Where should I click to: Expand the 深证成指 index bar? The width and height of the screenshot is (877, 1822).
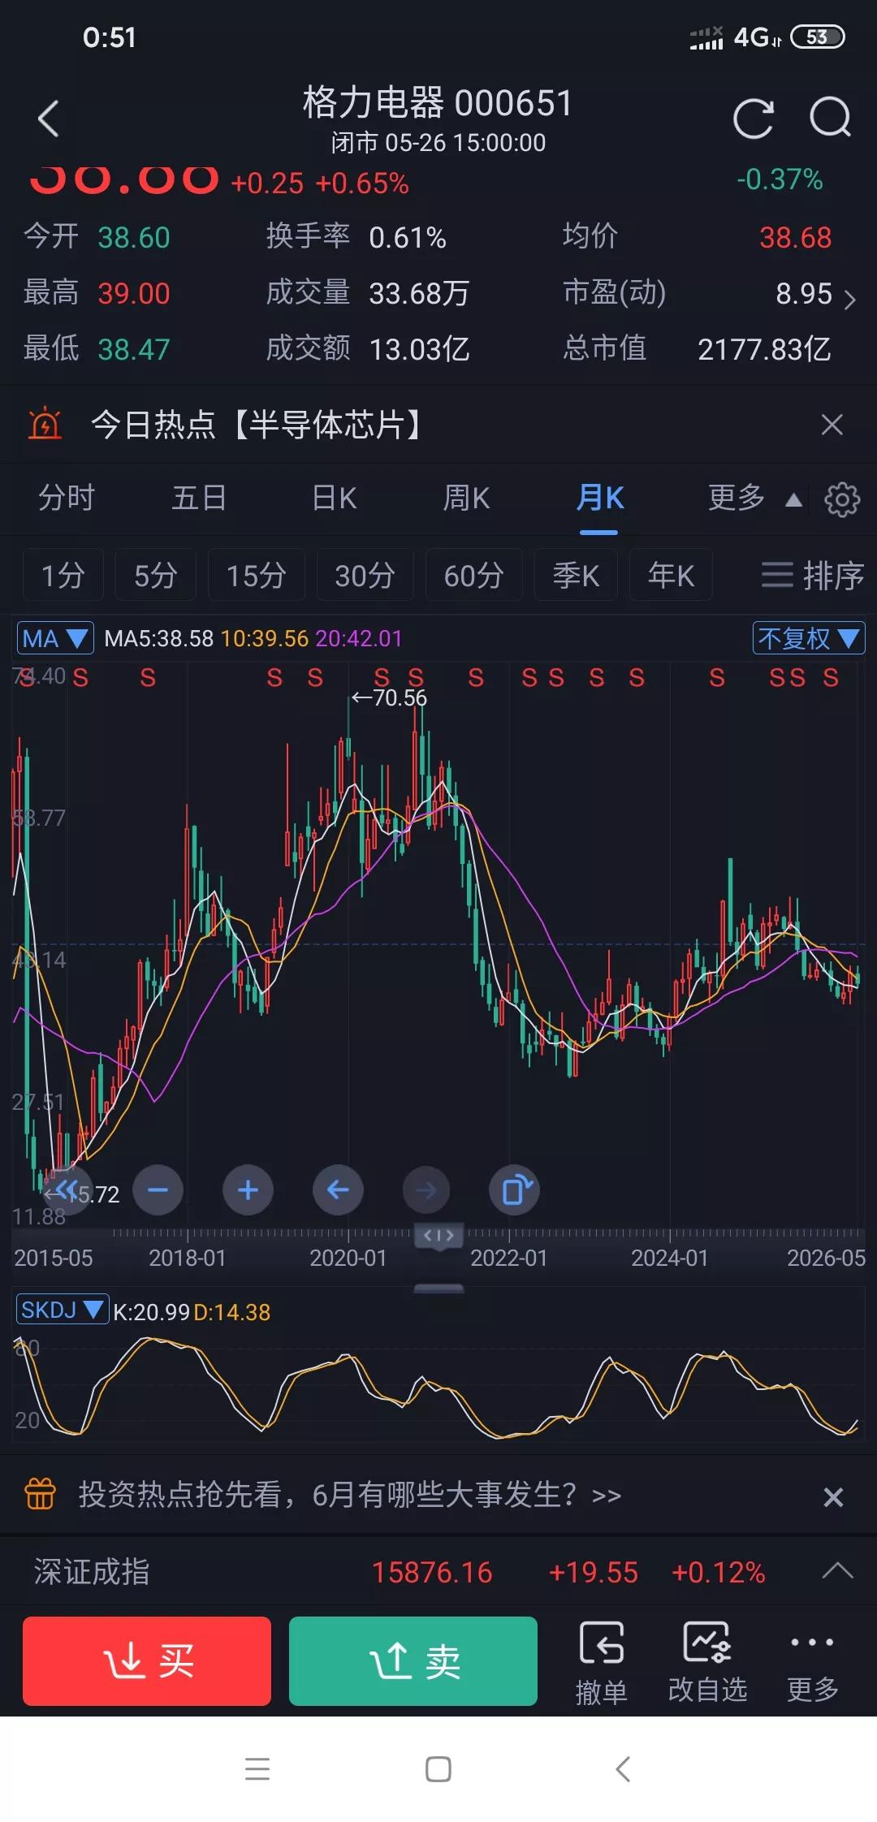[x=837, y=1571]
